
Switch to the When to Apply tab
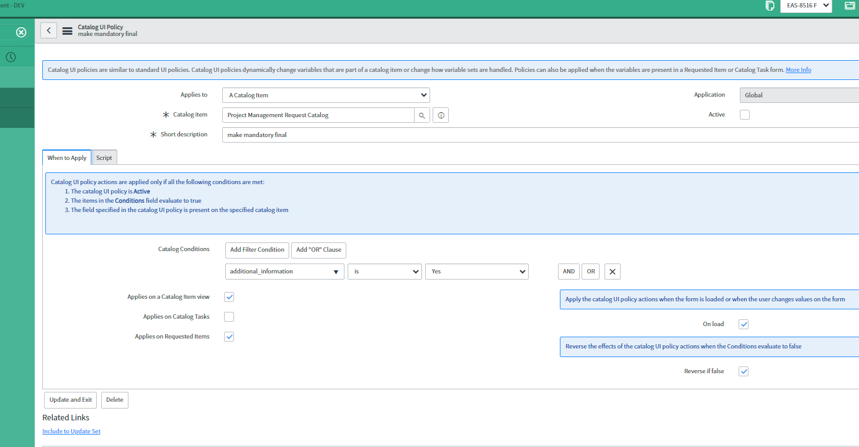pyautogui.click(x=67, y=157)
